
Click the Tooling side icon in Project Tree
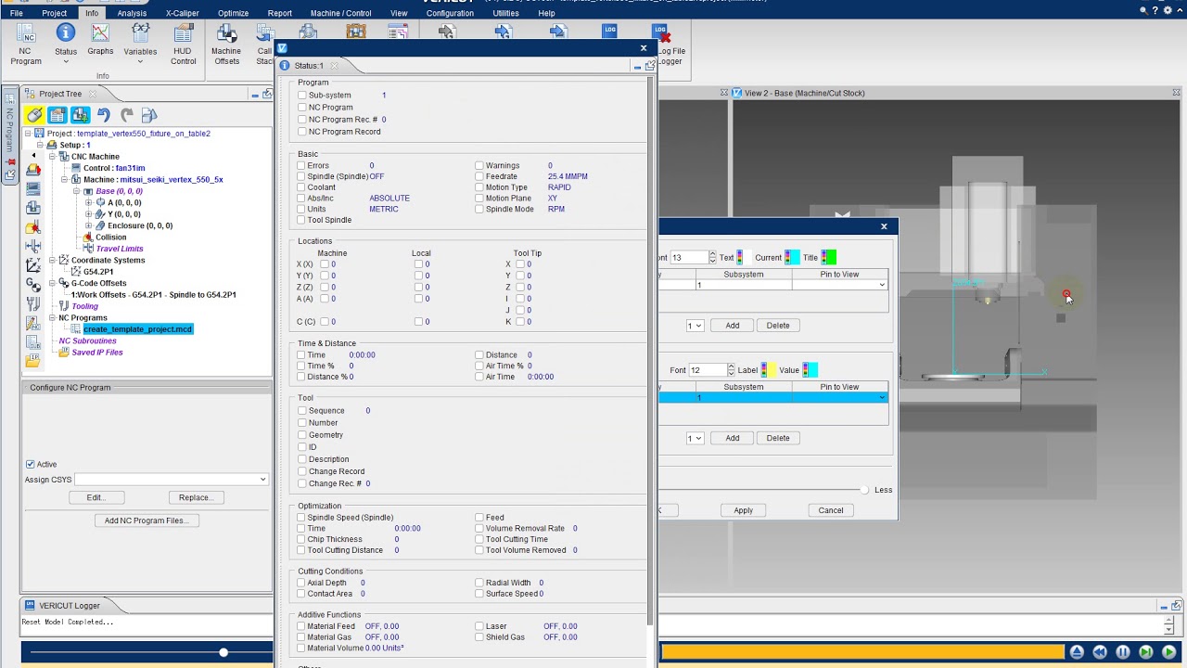33,303
